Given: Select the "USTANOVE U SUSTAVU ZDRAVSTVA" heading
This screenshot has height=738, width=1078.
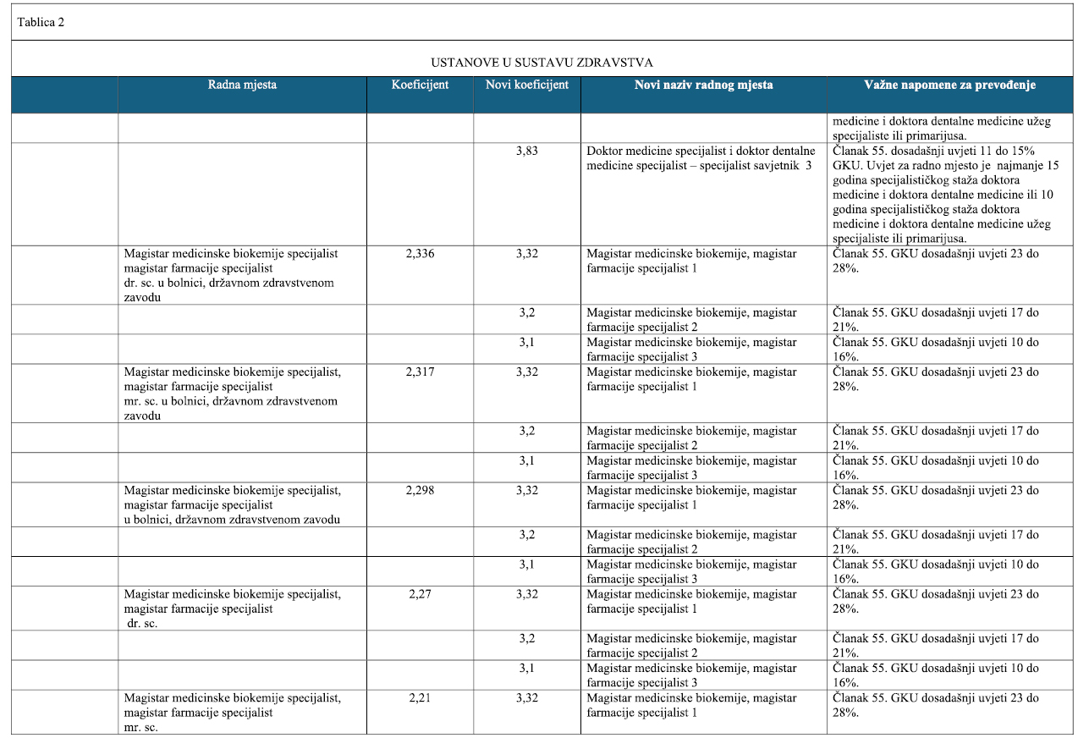Looking at the screenshot, I should click(542, 63).
